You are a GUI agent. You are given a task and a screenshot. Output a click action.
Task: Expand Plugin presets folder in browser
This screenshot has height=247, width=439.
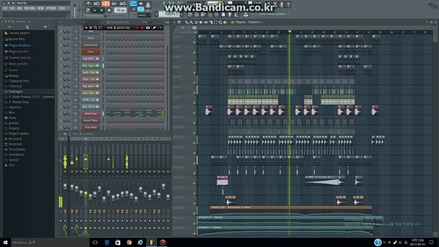[16, 51]
